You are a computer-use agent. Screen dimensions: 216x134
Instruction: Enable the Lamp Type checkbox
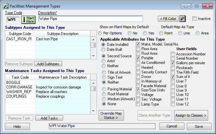point(138,104)
